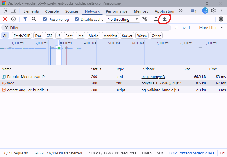Sort by the Name column header
Screen dimensions: 227x157
45,69
